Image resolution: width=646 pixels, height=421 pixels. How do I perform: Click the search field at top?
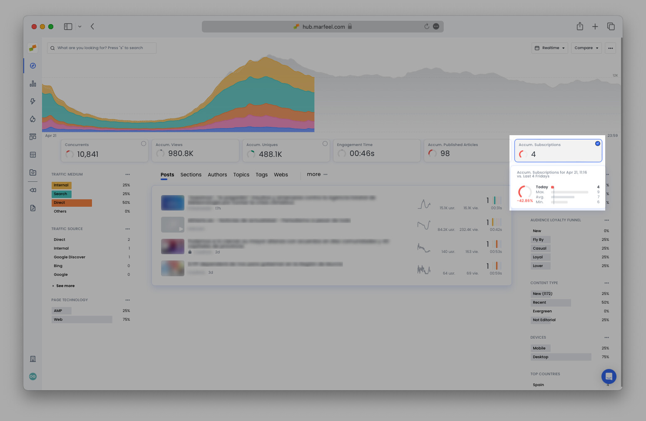point(101,48)
